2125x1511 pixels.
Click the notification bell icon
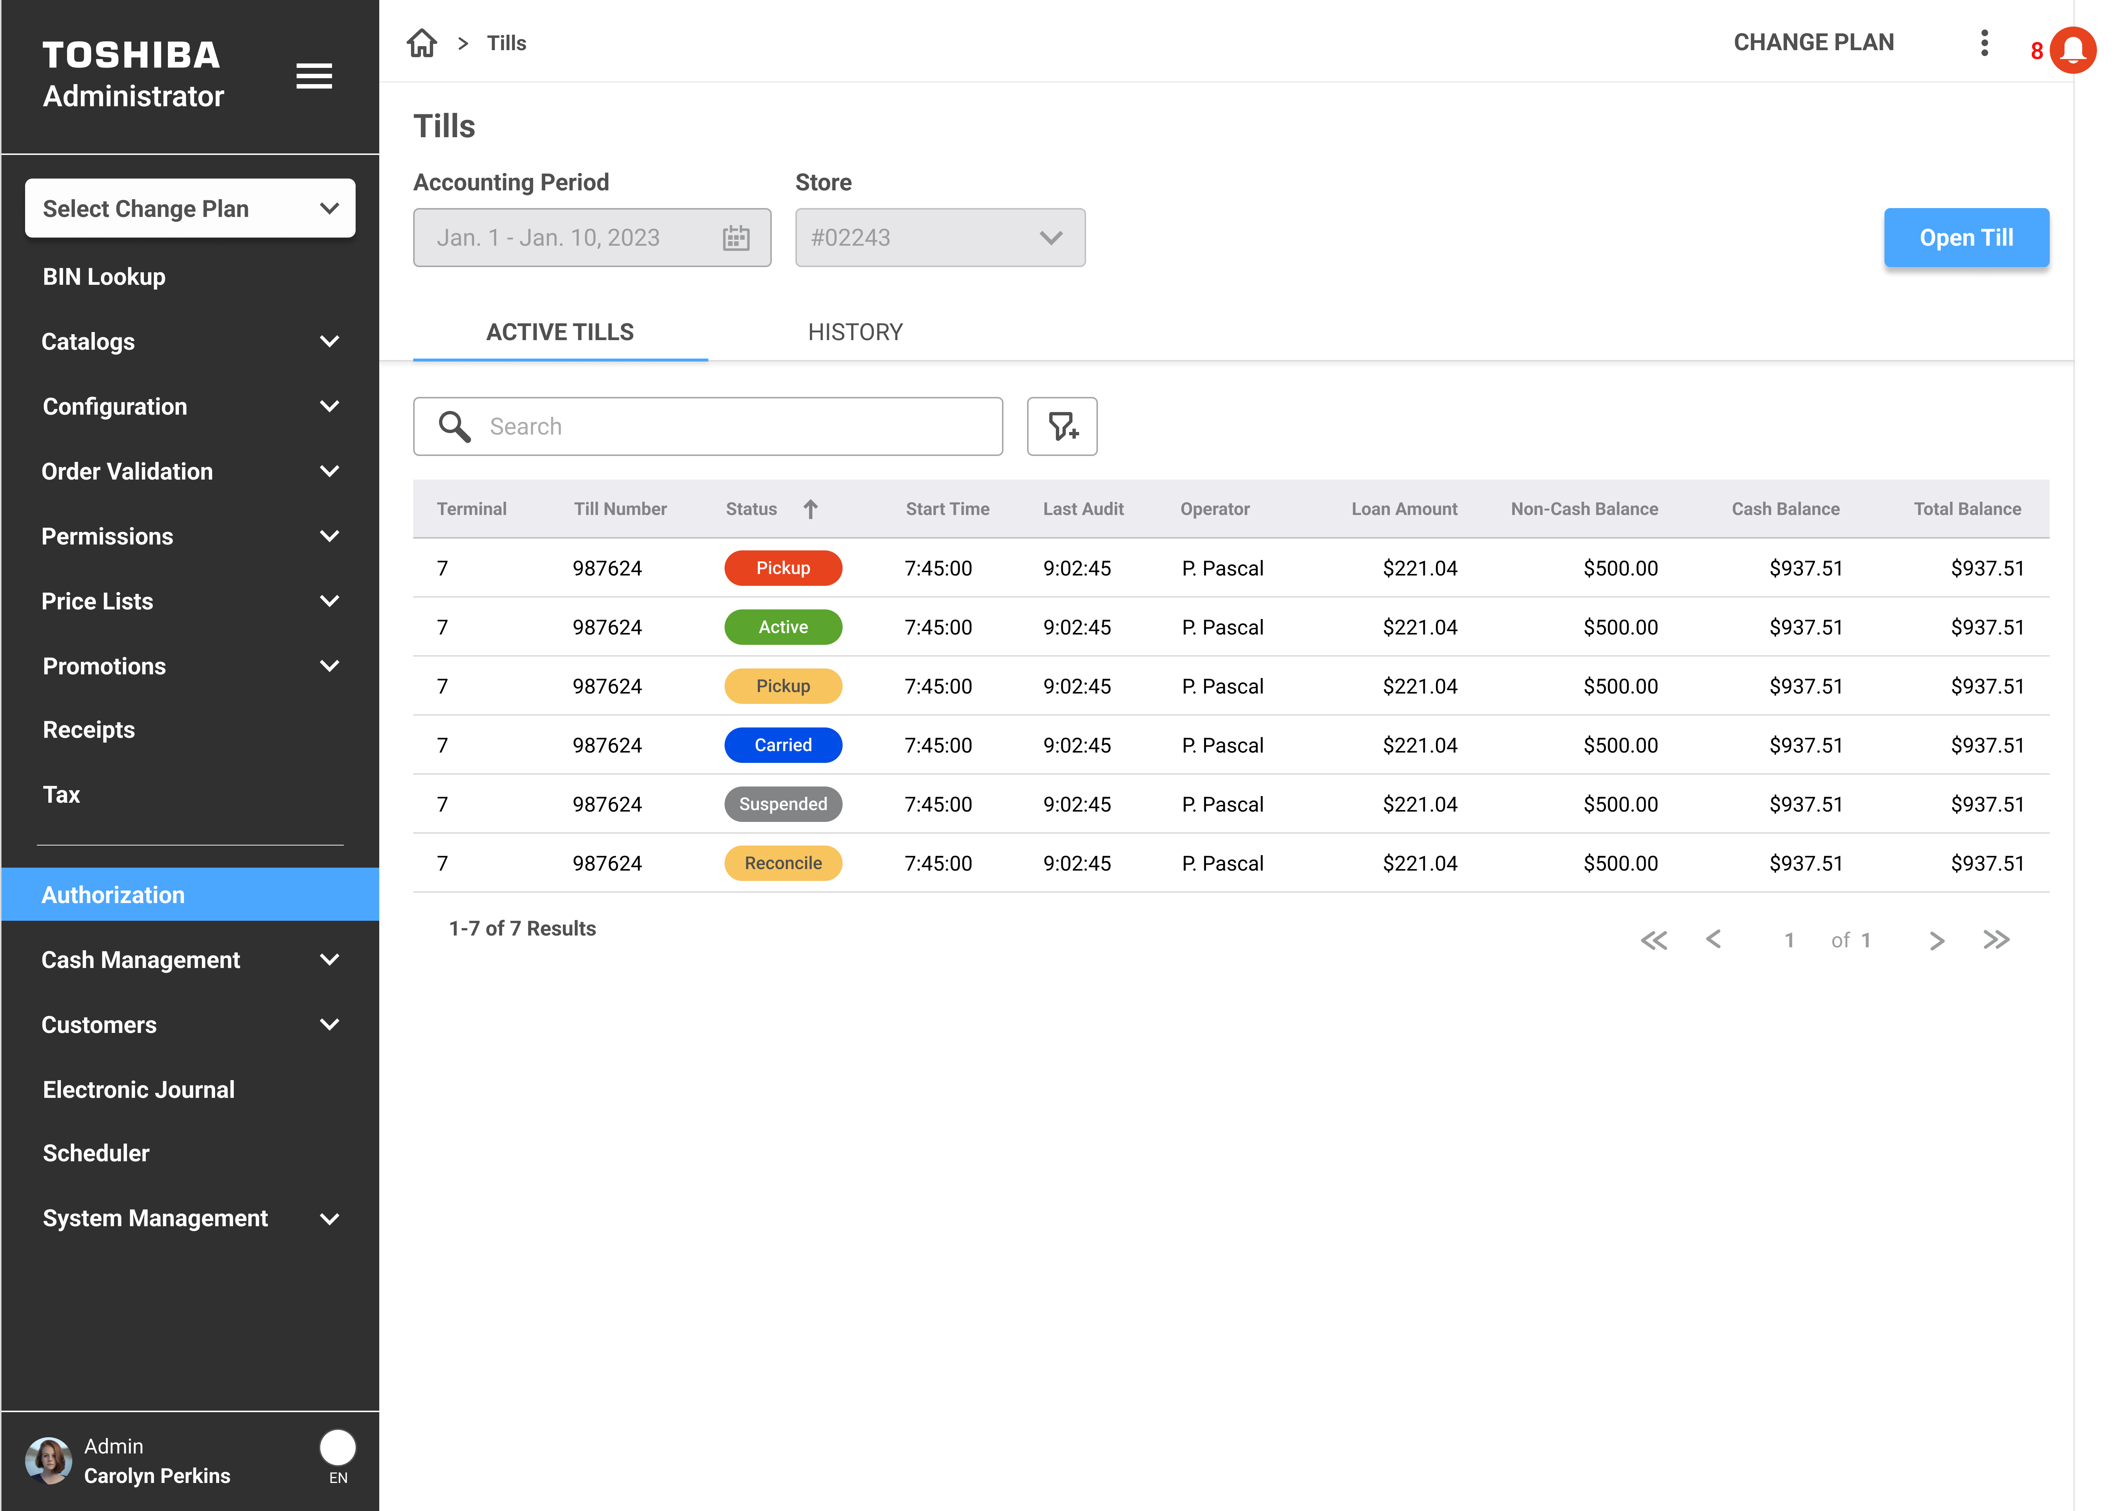[x=2073, y=50]
